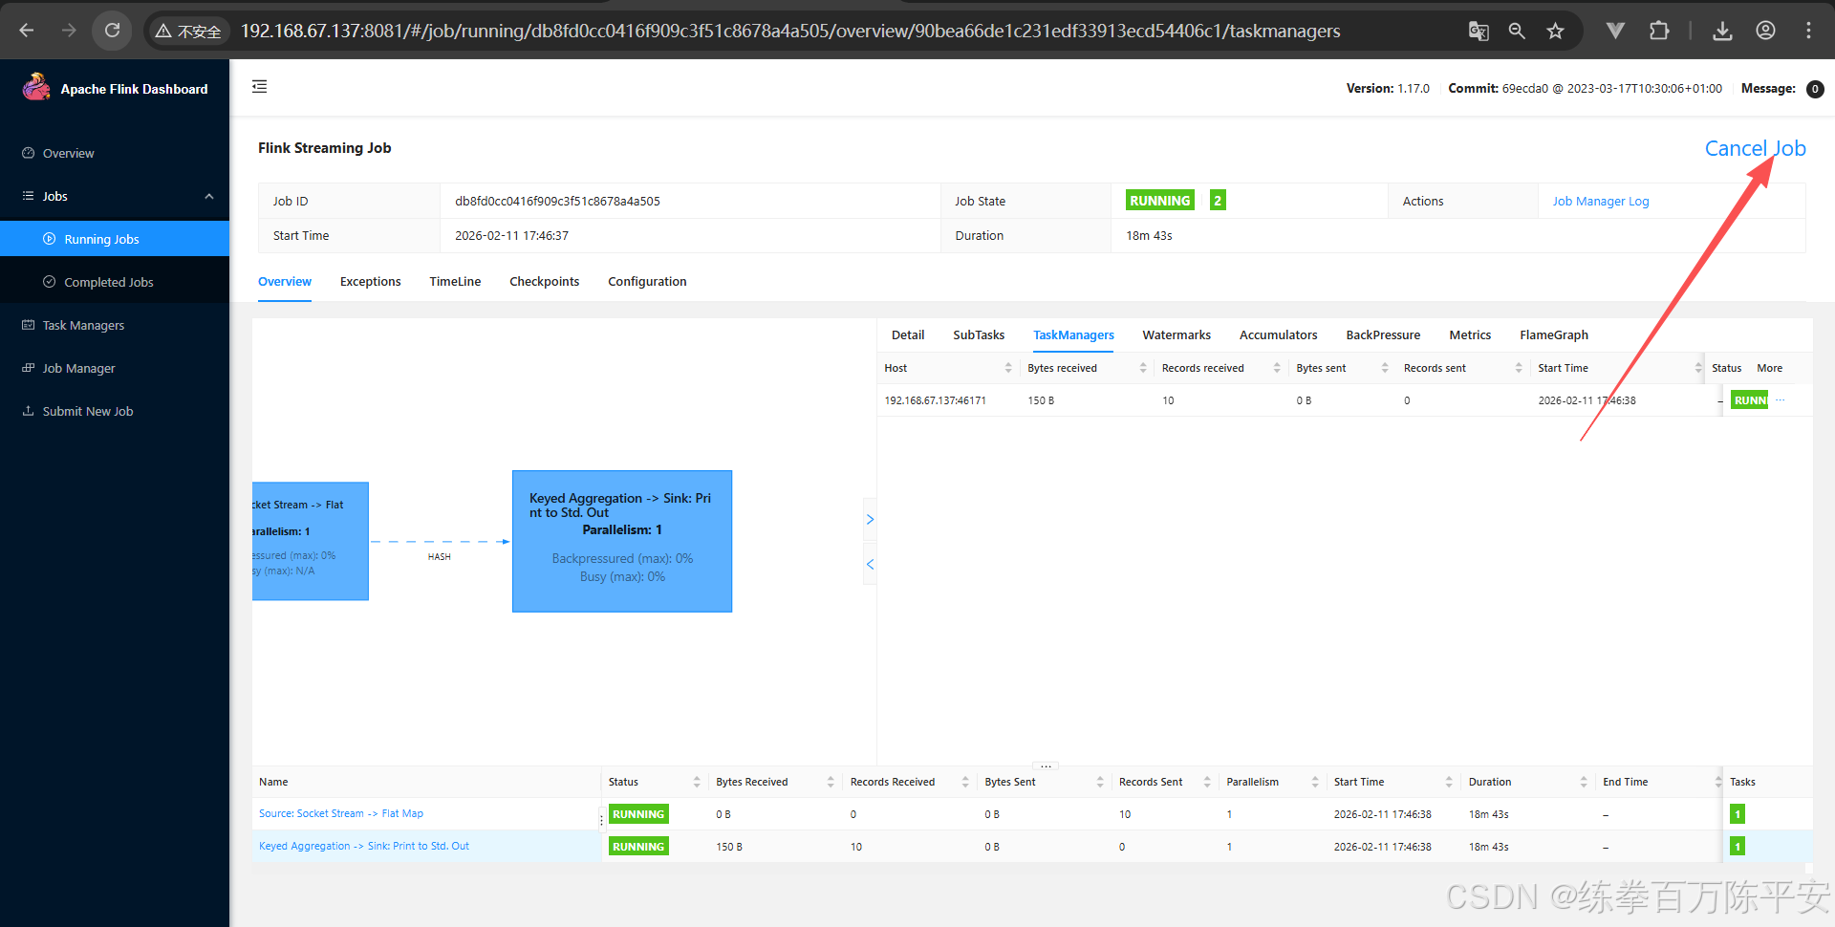Viewport: 1835px width, 927px height.
Task: Open Job Manager in the sidebar
Action: pyautogui.click(x=115, y=368)
